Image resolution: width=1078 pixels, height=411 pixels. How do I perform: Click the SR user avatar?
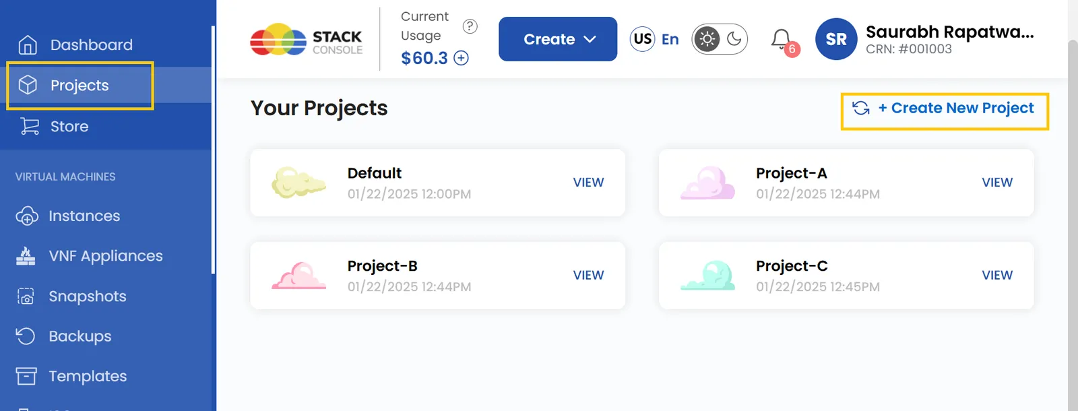(836, 39)
